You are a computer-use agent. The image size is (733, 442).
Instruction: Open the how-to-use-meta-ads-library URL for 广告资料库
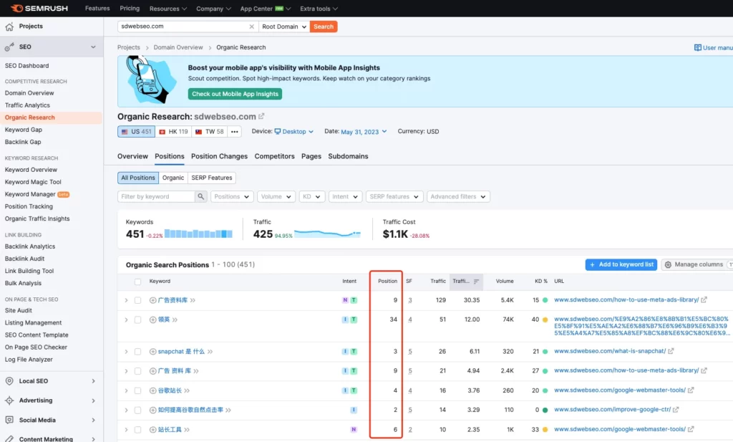coord(626,300)
